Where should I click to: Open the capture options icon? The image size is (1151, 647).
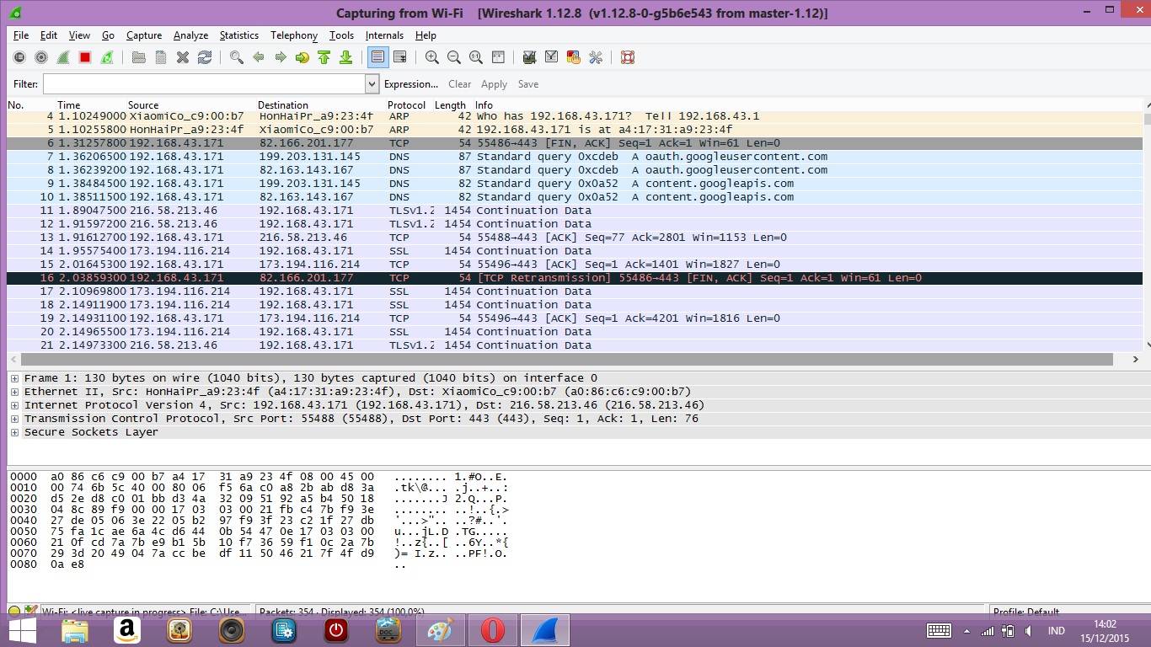[41, 57]
